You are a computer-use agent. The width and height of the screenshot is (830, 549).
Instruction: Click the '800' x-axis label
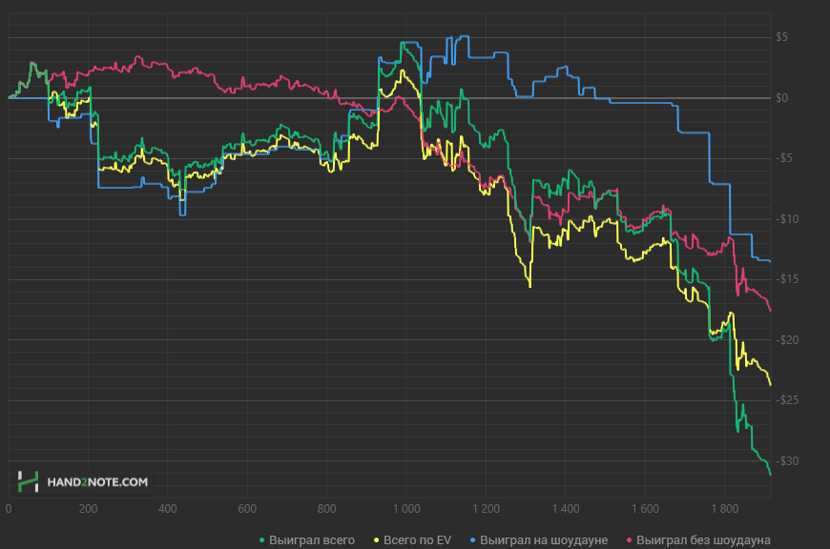point(326,509)
